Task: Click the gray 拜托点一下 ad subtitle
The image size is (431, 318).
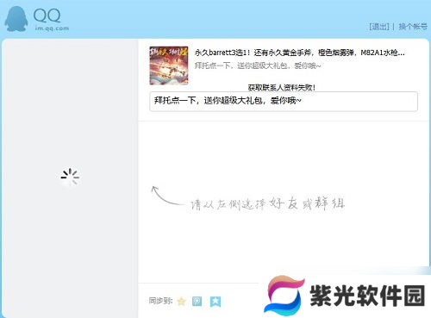Action: (x=258, y=65)
